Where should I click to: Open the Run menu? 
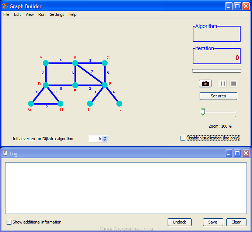(x=42, y=14)
